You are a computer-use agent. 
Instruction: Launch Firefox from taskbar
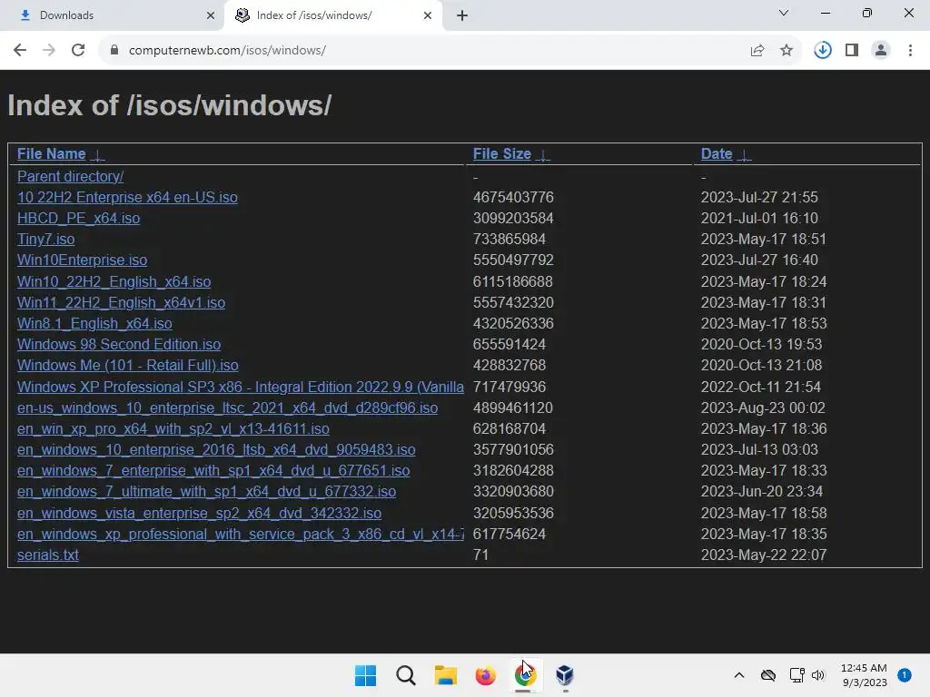[x=485, y=675]
